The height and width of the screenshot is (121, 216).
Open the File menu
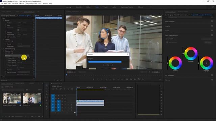click(x=2, y=4)
